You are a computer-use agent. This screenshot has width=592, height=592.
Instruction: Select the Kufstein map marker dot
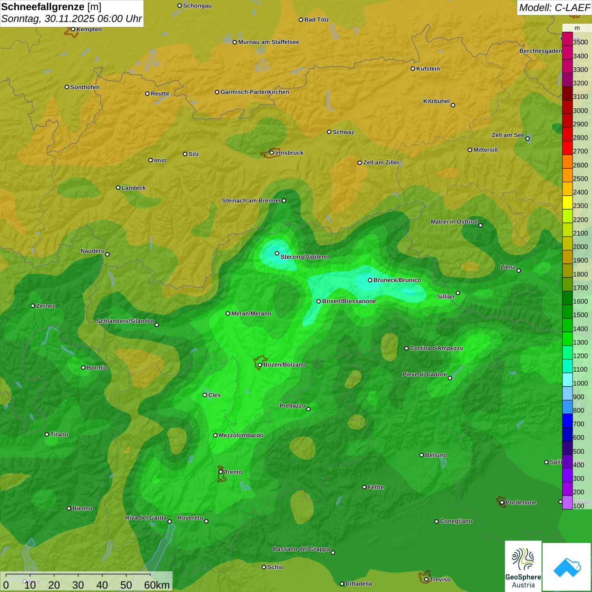point(413,69)
